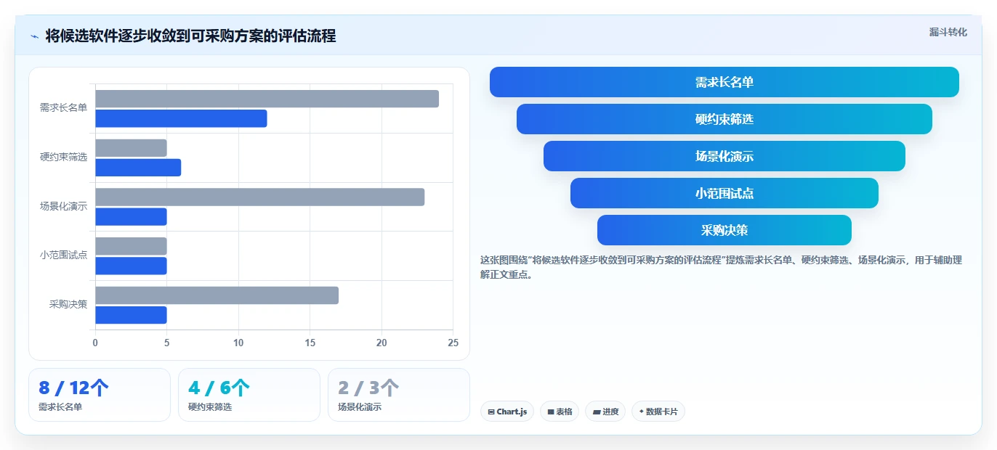Click the icon in the 表格 chip

551,412
